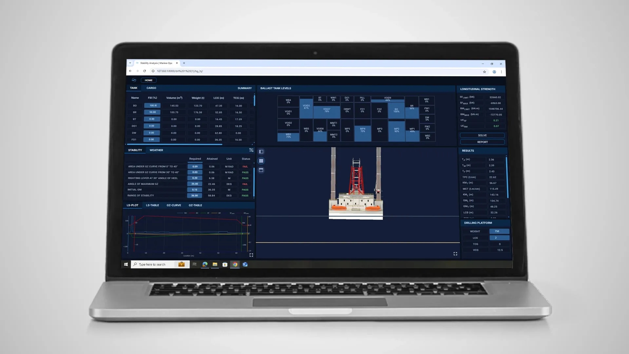629x354 pixels.
Task: Click the drilling platform WEIGHT input field
Action: coord(499,231)
